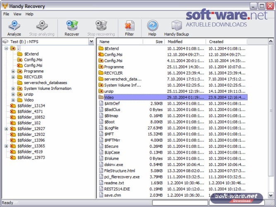The height and width of the screenshot is (207, 276).
Task: Click the $$folder_102 deleted folder icon
Action: click(x=13, y=123)
